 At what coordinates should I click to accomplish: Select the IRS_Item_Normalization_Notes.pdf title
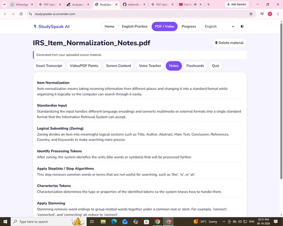92,43
